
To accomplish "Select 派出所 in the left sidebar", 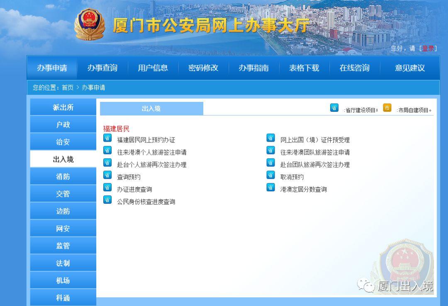I will [x=63, y=107].
